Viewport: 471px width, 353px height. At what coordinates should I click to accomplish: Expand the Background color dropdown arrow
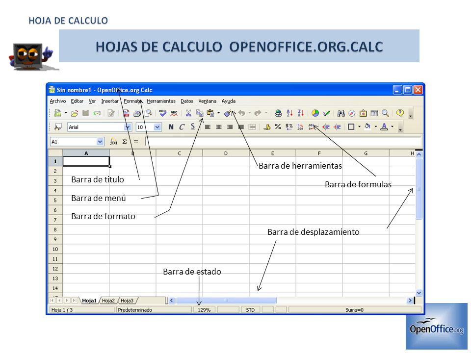pyautogui.click(x=375, y=126)
